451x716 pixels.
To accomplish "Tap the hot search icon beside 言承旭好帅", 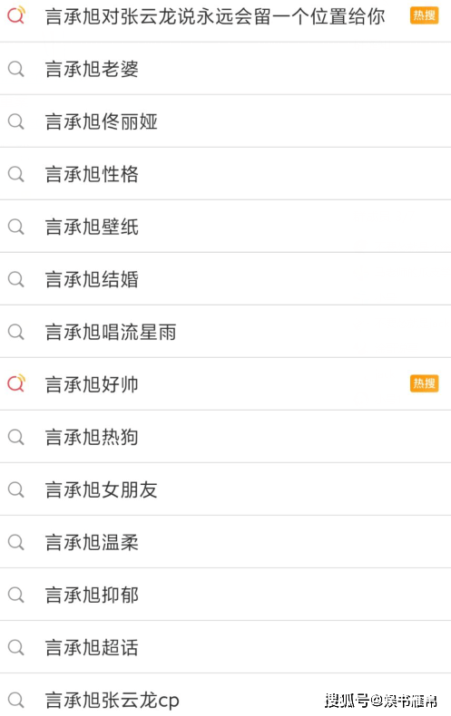I will point(16,383).
